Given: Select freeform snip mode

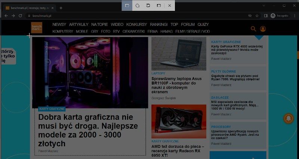Looking at the screenshot, I should 138,6.
